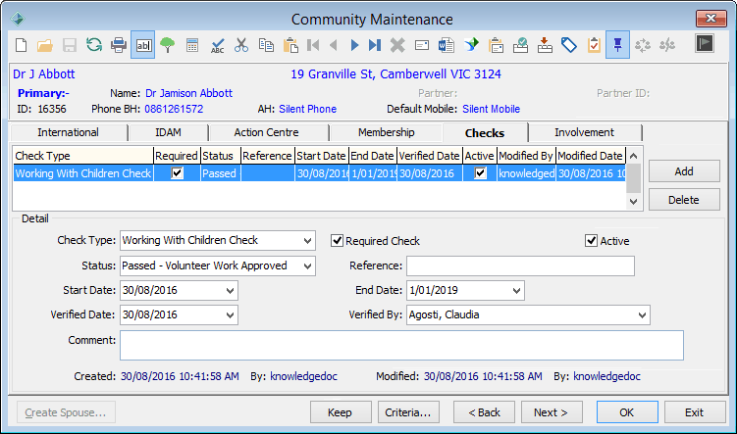This screenshot has height=434, width=737.
Task: Click the printer icon
Action: coord(119,45)
